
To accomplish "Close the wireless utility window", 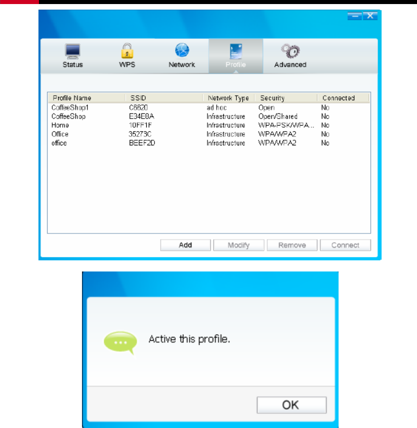I will pos(370,16).
